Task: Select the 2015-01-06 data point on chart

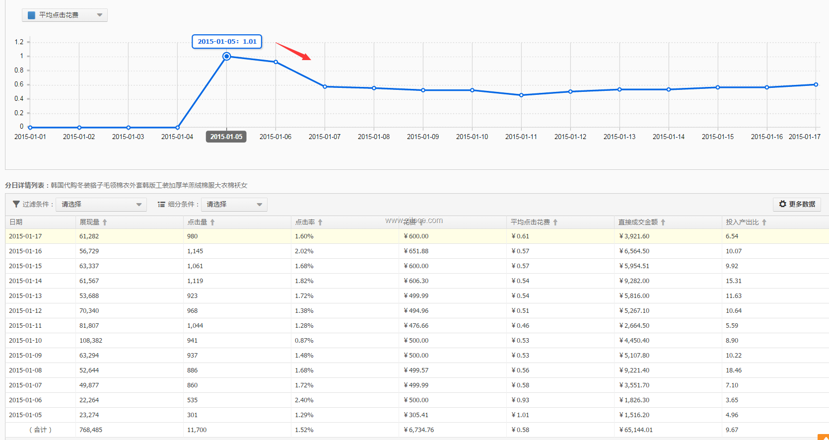Action: pyautogui.click(x=276, y=62)
